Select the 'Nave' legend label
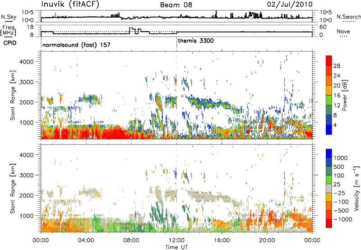Screen dimensions: 361x250 click(x=343, y=31)
